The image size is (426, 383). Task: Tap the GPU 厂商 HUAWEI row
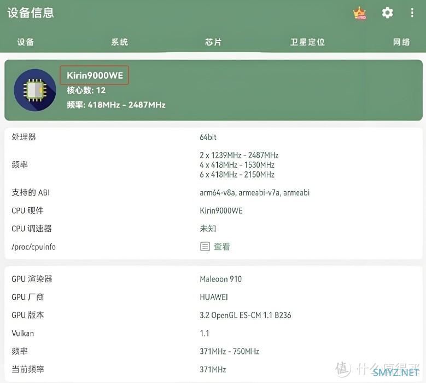(213, 297)
